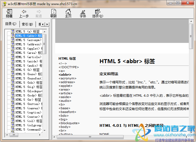Open the <area> link in the page list
The height and width of the screenshot is (142, 196).
(x=64, y=90)
